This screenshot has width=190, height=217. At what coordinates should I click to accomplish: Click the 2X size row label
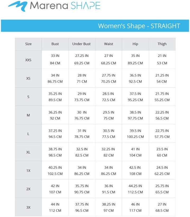[x=28, y=189]
